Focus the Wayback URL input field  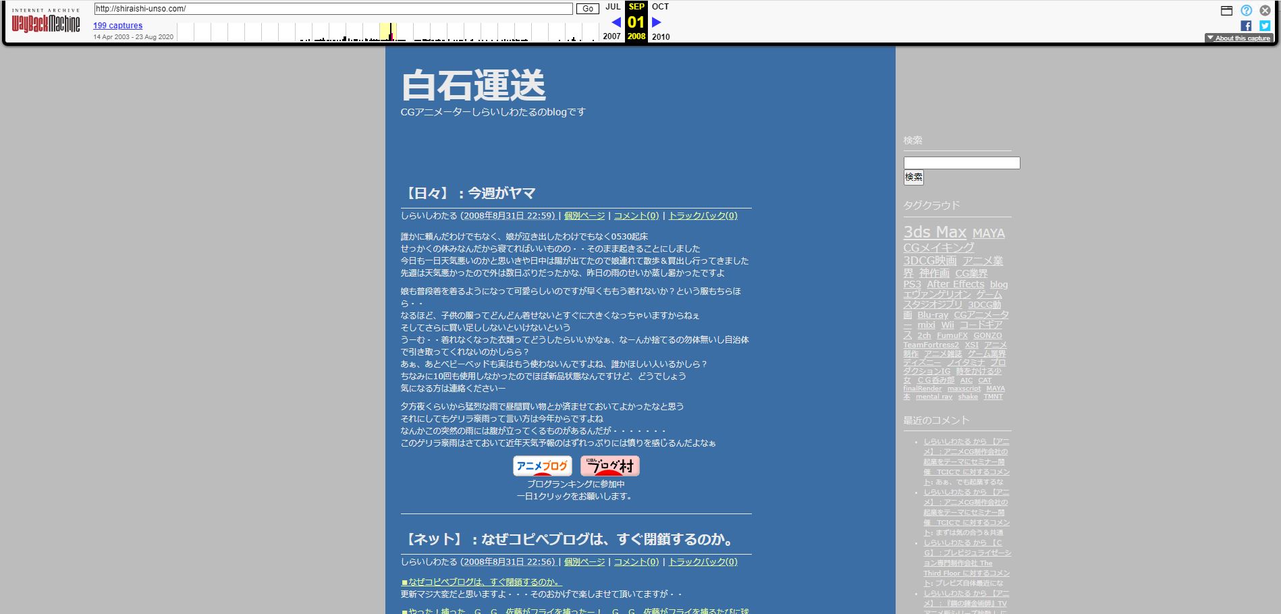tap(333, 9)
